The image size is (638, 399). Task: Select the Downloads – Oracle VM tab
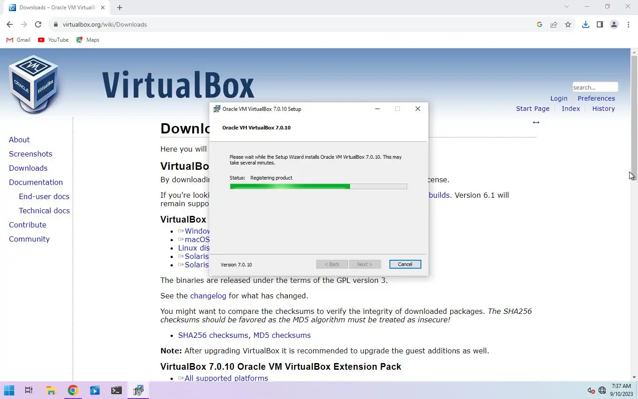pyautogui.click(x=57, y=8)
